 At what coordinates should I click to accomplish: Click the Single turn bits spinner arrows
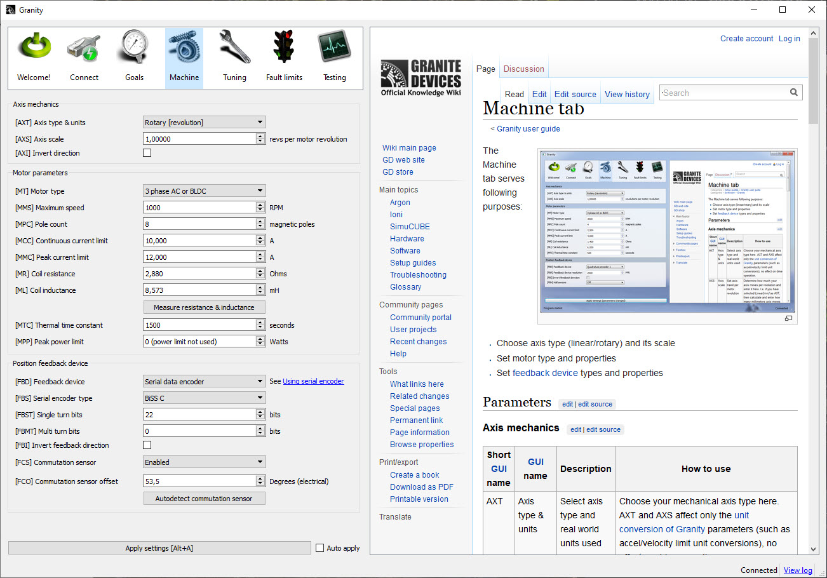point(260,415)
